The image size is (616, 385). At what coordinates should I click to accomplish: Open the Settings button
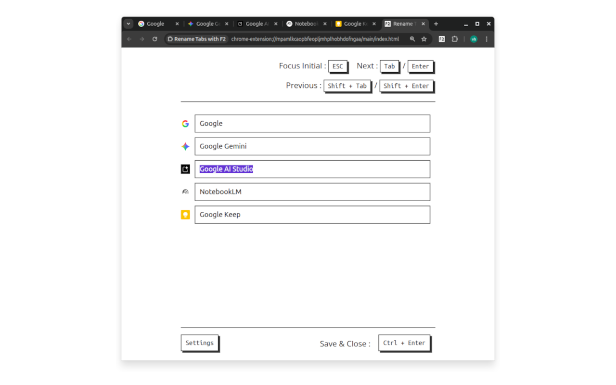[x=200, y=343]
